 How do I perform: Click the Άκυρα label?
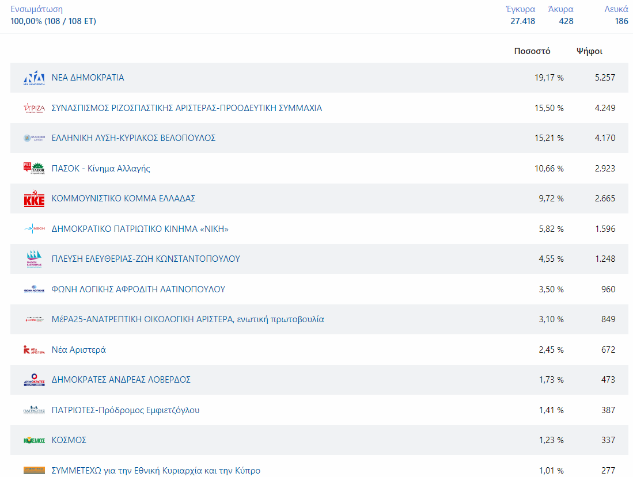[561, 9]
